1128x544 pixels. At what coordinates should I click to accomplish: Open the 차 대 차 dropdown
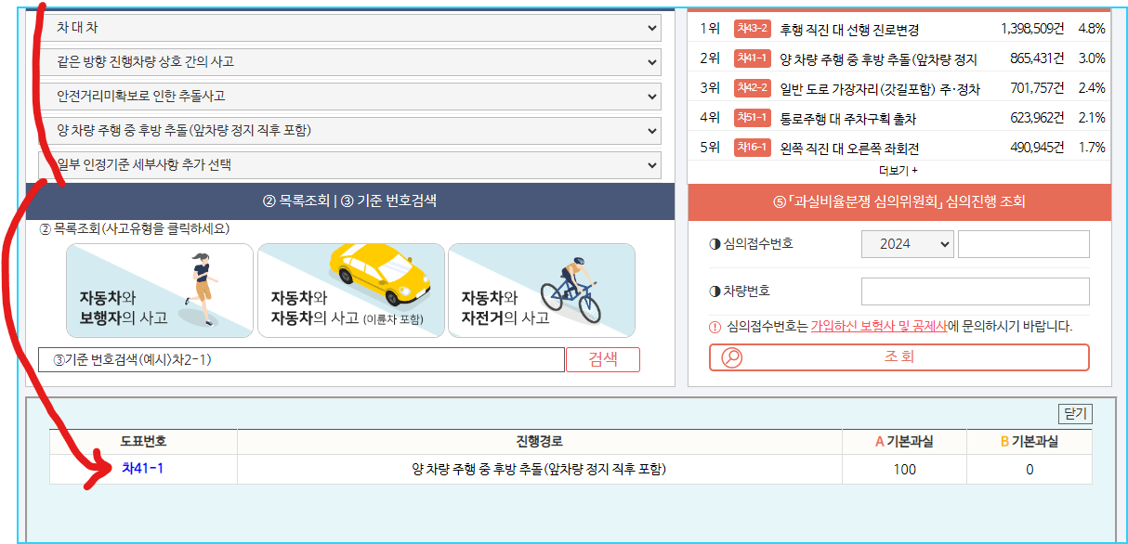(349, 28)
